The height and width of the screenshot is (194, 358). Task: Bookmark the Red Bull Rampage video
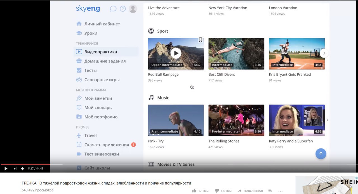point(200,40)
